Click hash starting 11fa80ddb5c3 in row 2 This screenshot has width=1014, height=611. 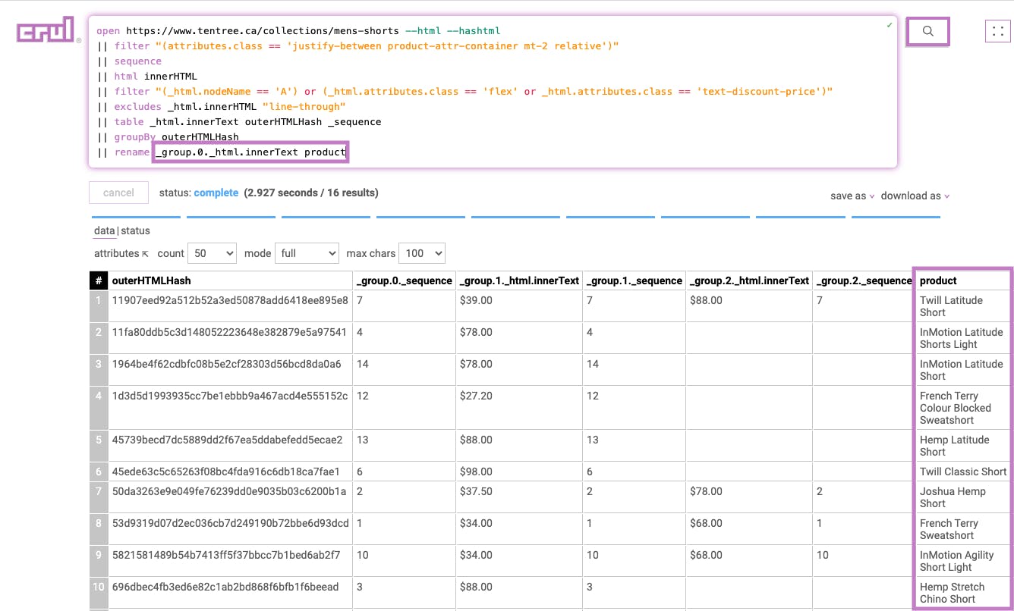click(230, 332)
